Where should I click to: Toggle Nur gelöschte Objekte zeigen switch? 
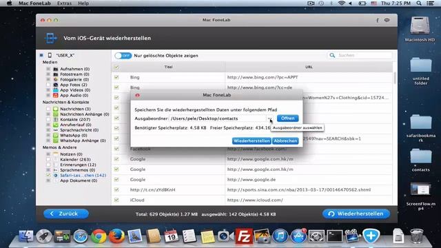coord(123,56)
